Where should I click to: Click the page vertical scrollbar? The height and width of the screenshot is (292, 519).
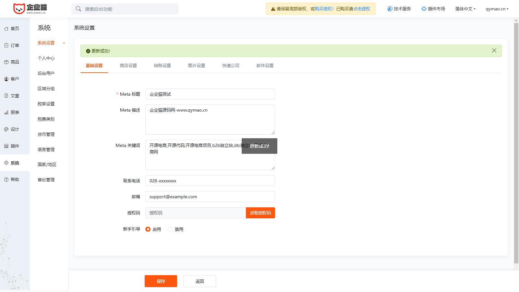(x=516, y=143)
